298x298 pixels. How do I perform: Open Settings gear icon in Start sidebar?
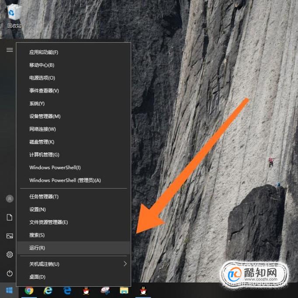10,254
